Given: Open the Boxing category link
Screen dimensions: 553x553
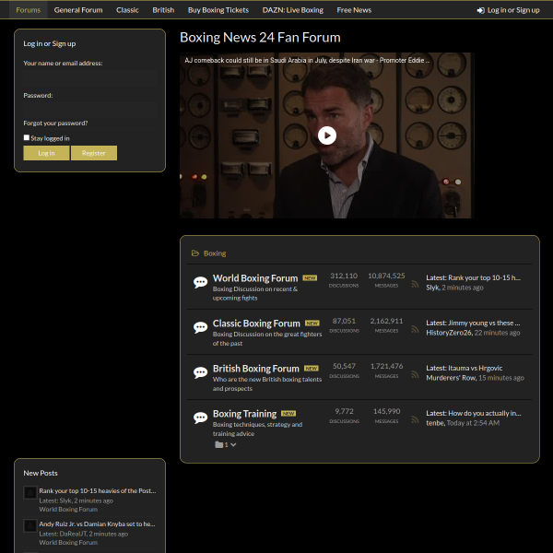Looking at the screenshot, I should (215, 253).
